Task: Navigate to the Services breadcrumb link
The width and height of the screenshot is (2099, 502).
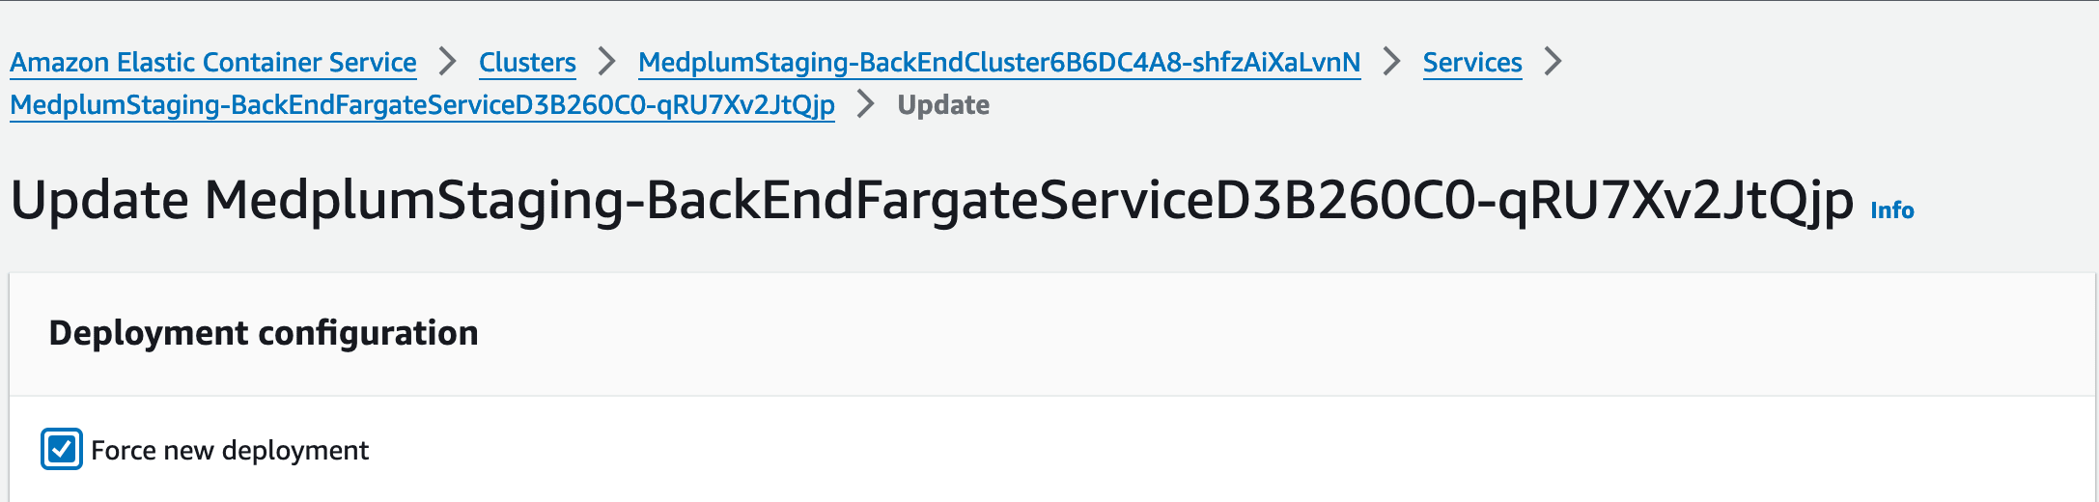Action: [x=1472, y=63]
